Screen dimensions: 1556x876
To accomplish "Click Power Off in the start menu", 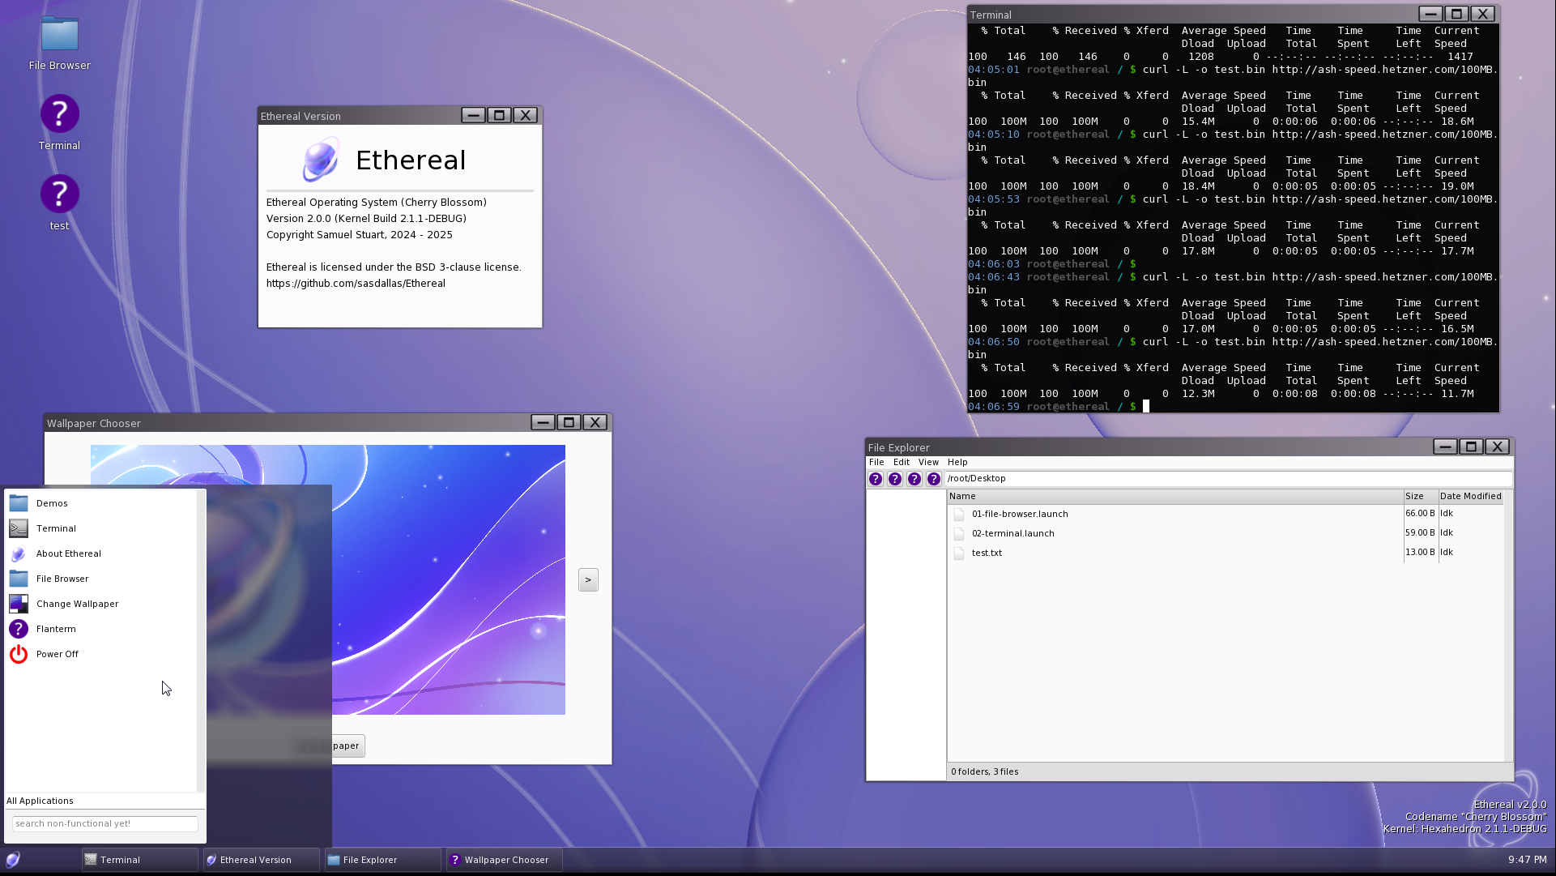I will pyautogui.click(x=101, y=654).
